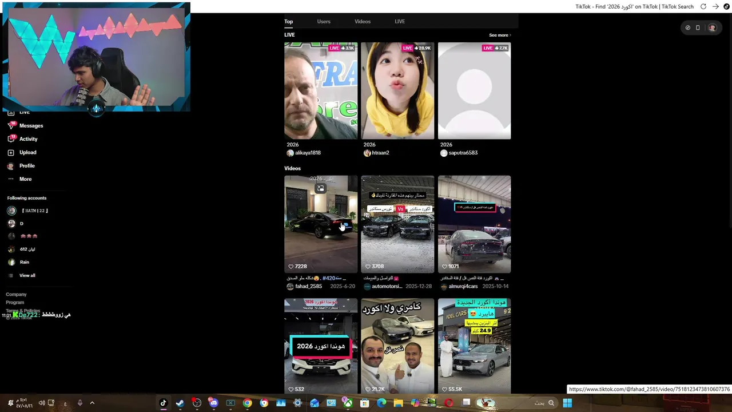Click the heart icon showing 55.5K likes
The width and height of the screenshot is (732, 412).
[444, 389]
